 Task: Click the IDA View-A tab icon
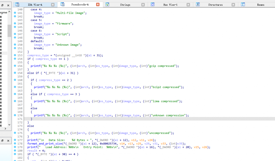(x=17, y=5)
